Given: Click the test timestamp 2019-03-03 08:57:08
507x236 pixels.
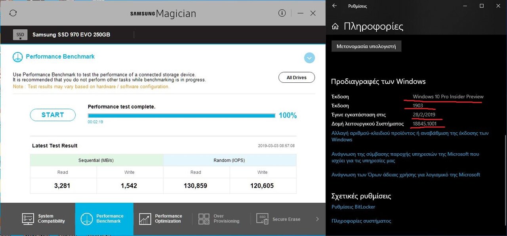Looking at the screenshot, I should pyautogui.click(x=276, y=146).
